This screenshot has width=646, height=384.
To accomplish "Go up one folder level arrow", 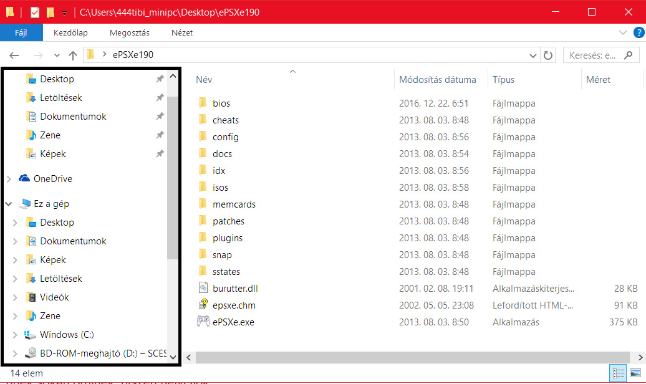I will point(73,55).
